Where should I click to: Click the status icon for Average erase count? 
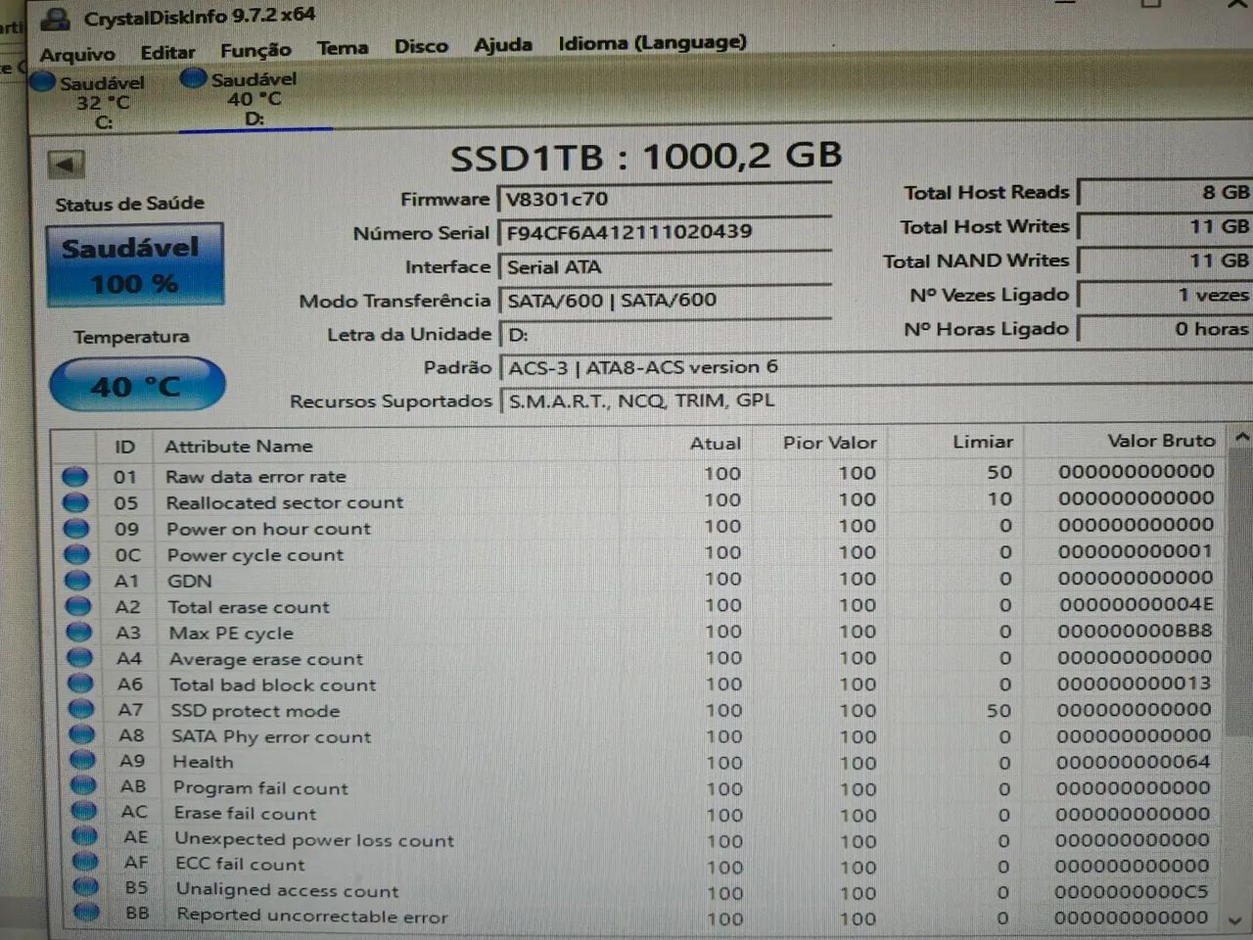[x=81, y=659]
